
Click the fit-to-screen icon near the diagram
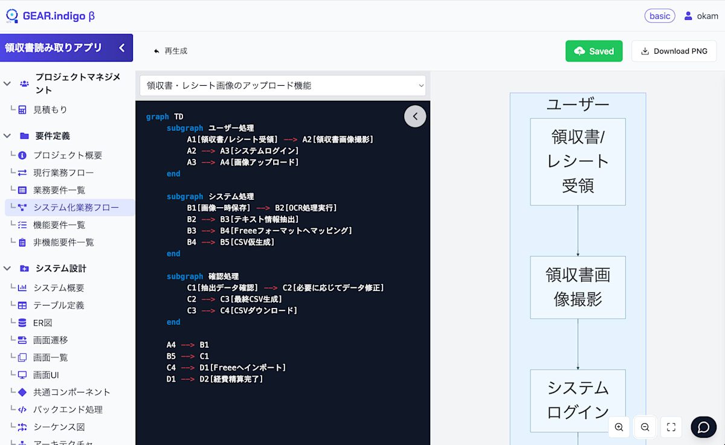coord(671,427)
